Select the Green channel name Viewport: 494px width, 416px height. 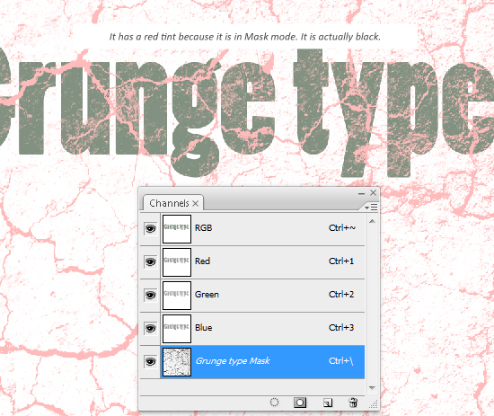(207, 295)
